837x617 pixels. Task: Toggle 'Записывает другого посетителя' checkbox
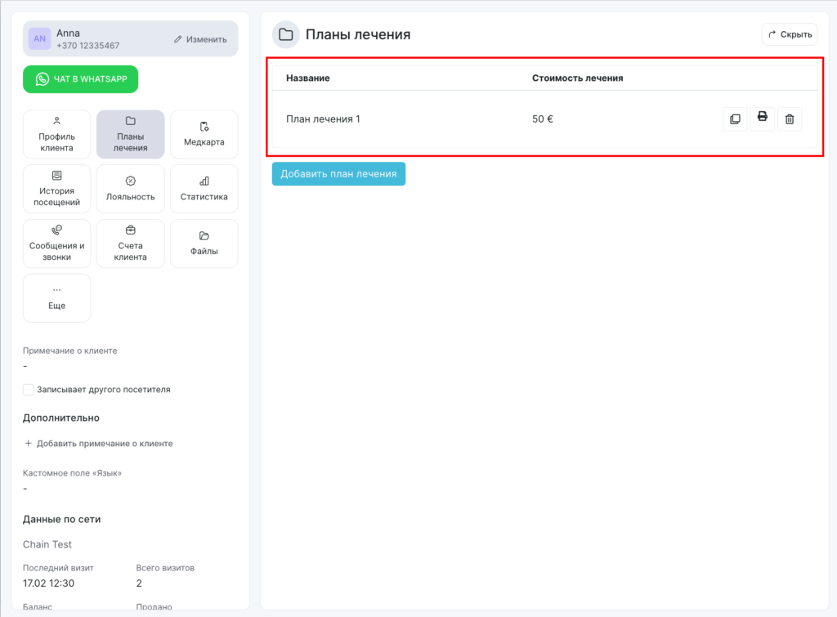pos(29,390)
